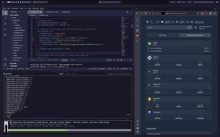Open the Accounts icon in VS Code activity bar

click(x=5, y=59)
